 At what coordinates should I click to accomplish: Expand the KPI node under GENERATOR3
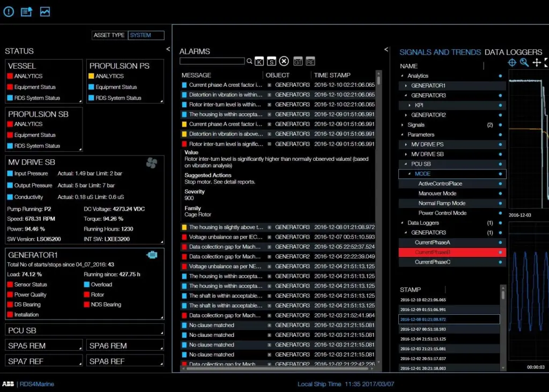410,105
